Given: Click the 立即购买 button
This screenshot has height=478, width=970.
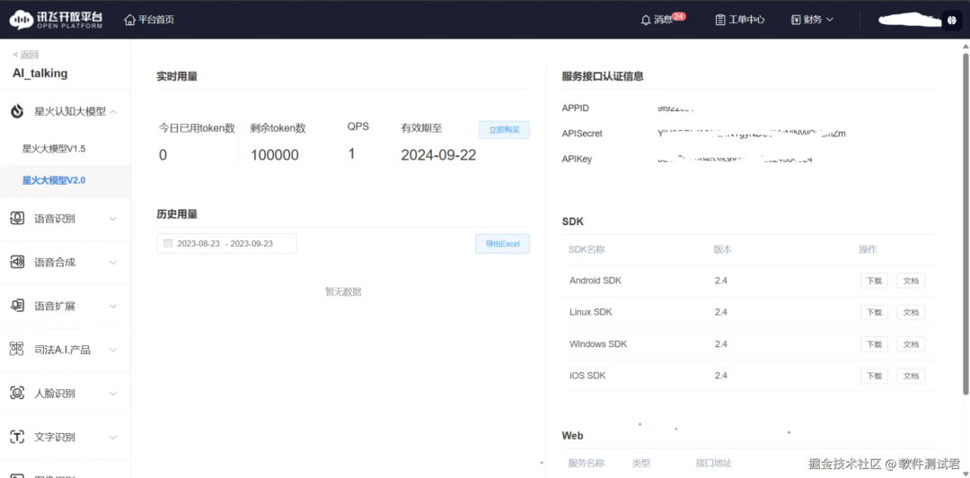Looking at the screenshot, I should (x=504, y=130).
